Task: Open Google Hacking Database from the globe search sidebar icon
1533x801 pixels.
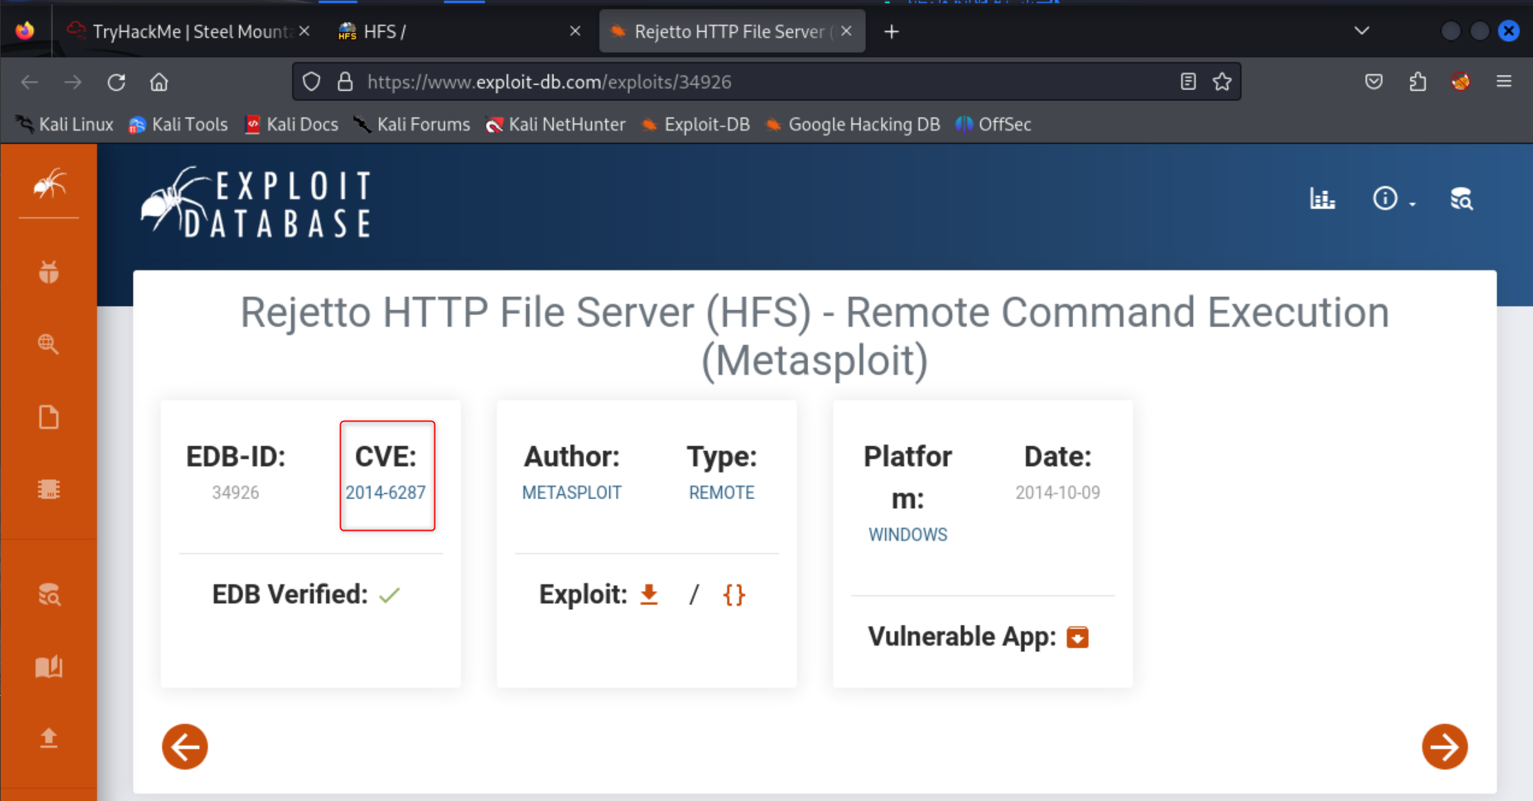Action: [x=49, y=344]
